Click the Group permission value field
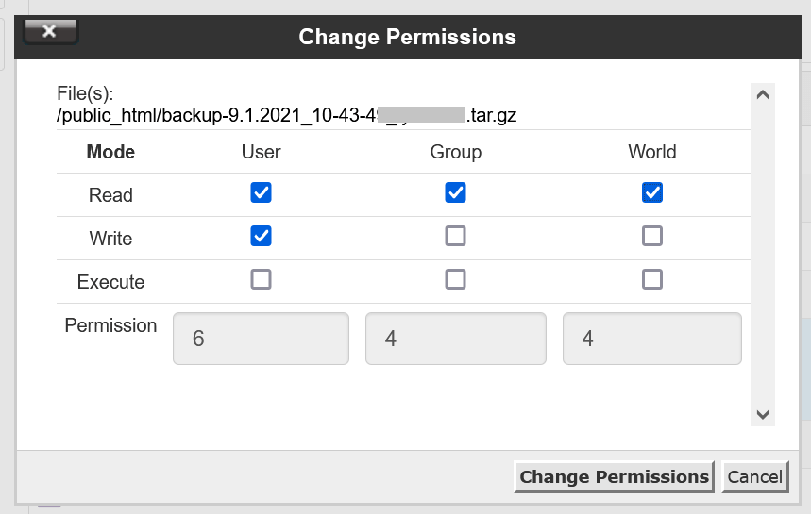811x514 pixels. pos(455,339)
